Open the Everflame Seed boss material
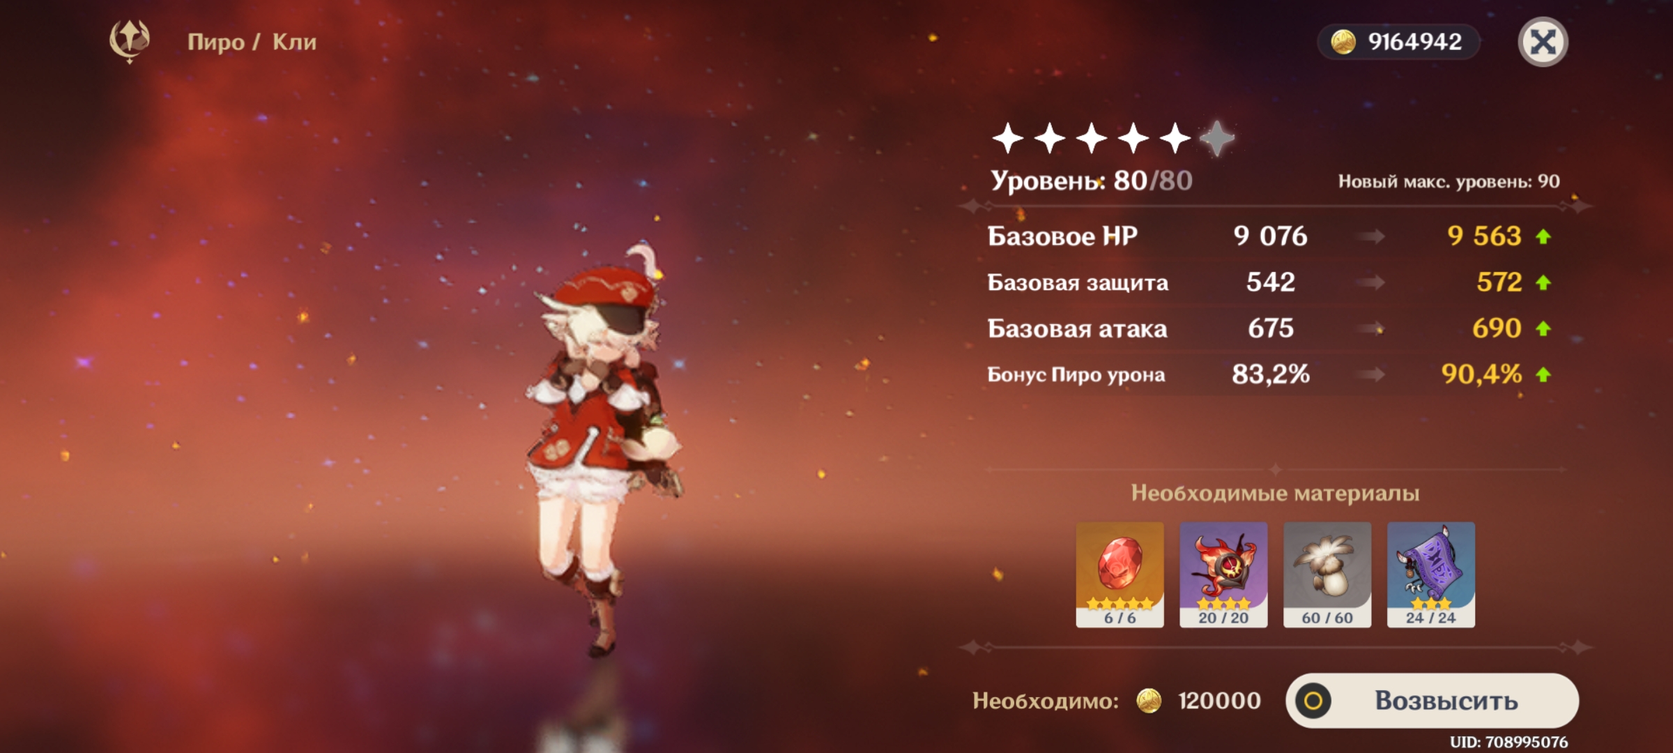The image size is (1673, 753). coord(1223,575)
